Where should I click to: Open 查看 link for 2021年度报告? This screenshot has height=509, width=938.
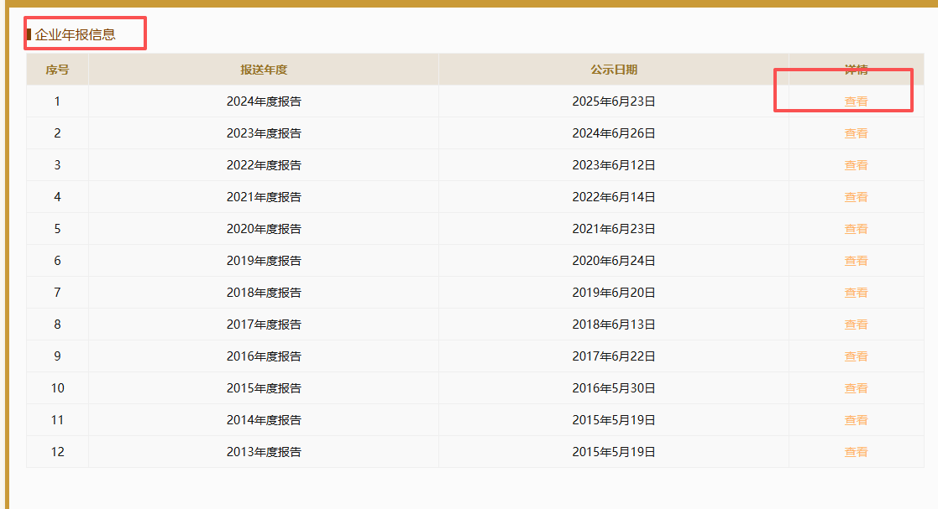856,197
